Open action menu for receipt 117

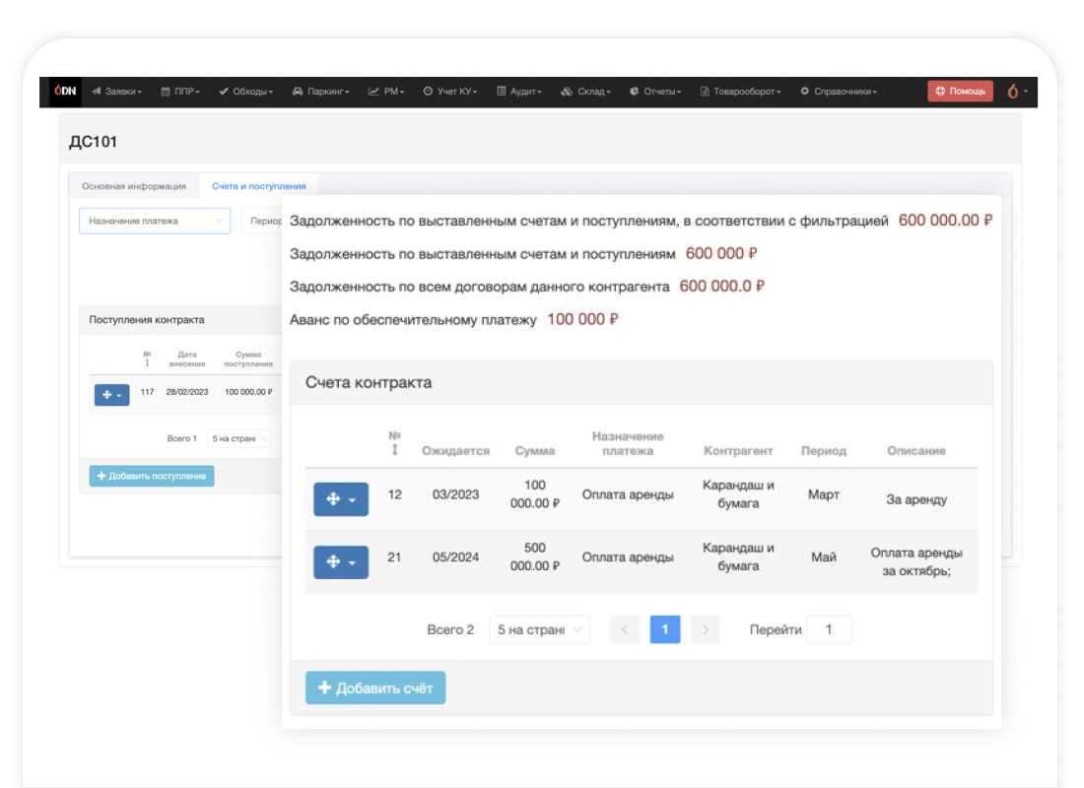tap(112, 395)
